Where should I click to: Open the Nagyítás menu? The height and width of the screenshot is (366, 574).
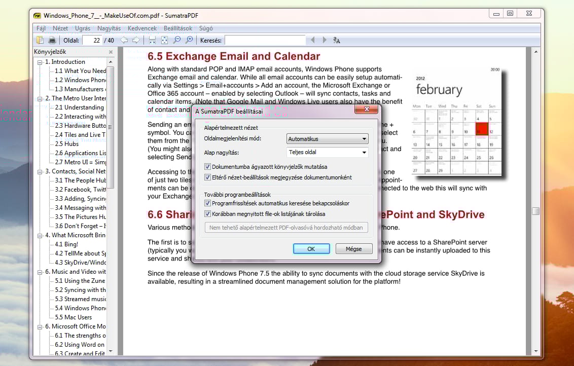pos(109,28)
